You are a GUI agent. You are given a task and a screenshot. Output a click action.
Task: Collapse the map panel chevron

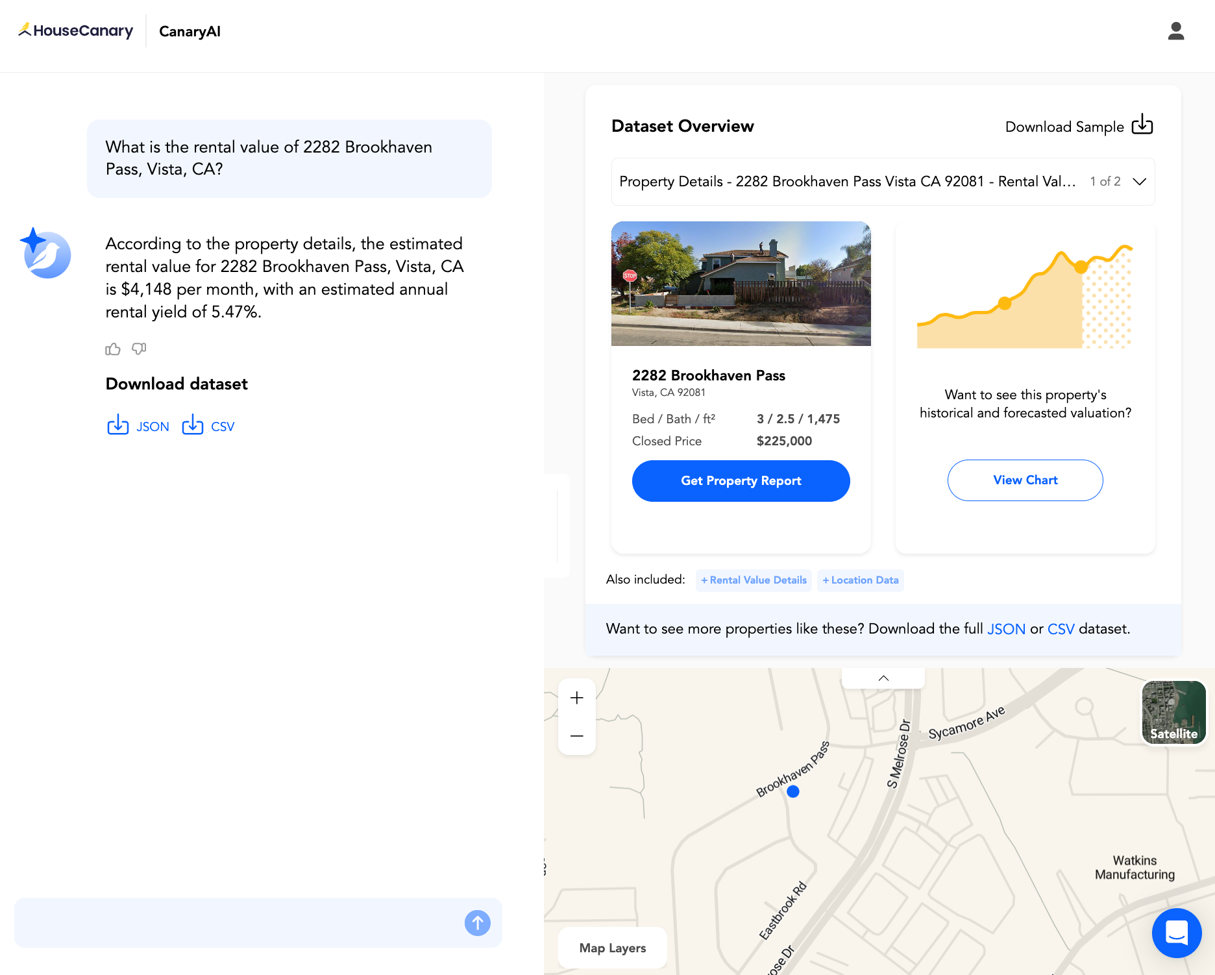883,677
